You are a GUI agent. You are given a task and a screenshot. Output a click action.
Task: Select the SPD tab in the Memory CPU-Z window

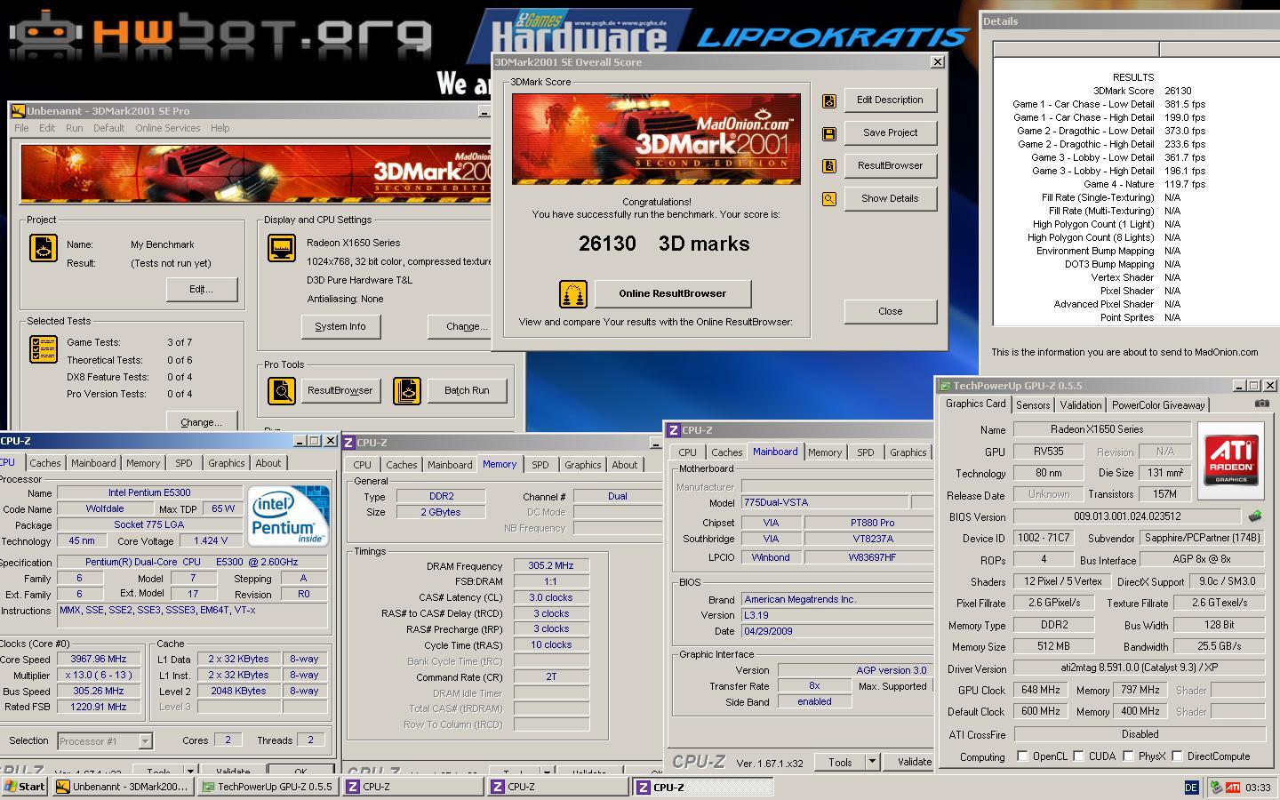[540, 465]
